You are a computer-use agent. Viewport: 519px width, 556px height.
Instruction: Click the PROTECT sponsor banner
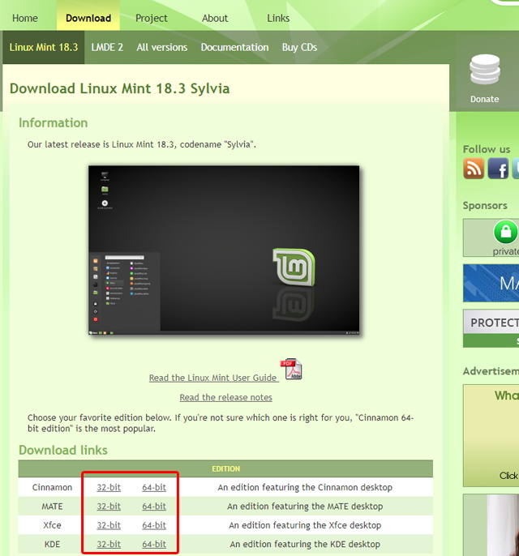coord(491,328)
